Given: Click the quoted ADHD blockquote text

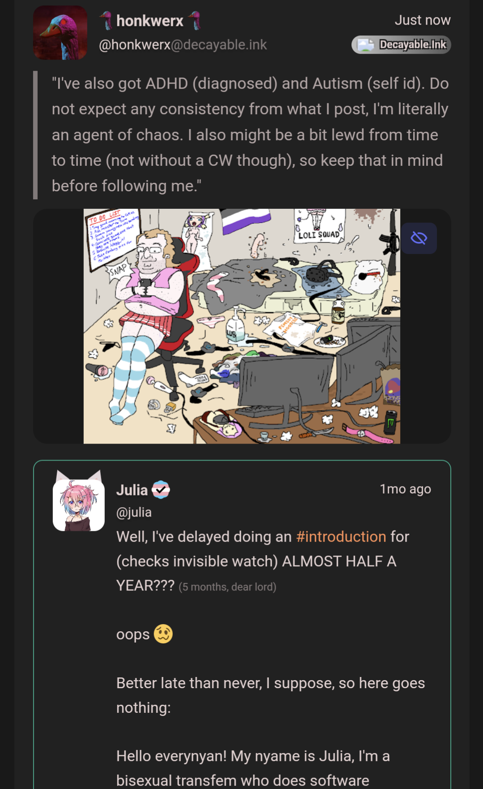Looking at the screenshot, I should pos(250,135).
